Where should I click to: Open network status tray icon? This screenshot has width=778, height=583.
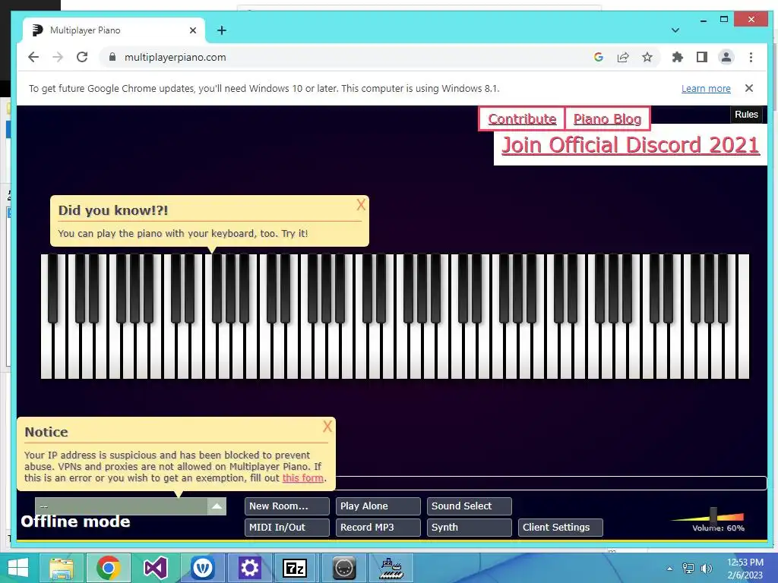(x=688, y=569)
